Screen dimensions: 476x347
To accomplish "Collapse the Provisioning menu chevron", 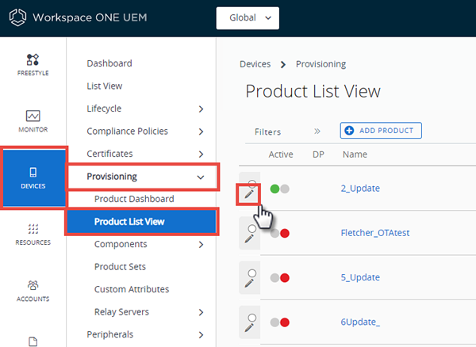I will (x=201, y=177).
